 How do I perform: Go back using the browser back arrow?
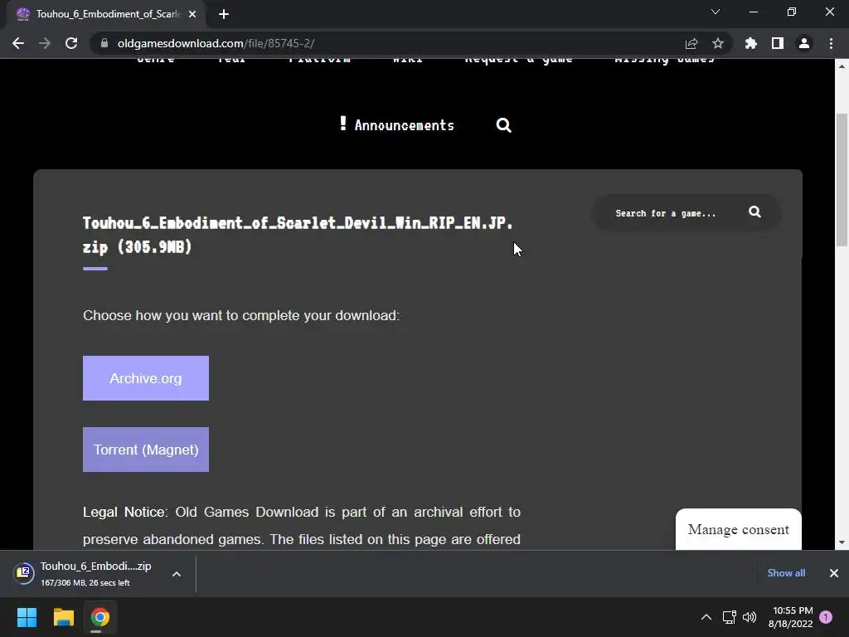point(18,43)
